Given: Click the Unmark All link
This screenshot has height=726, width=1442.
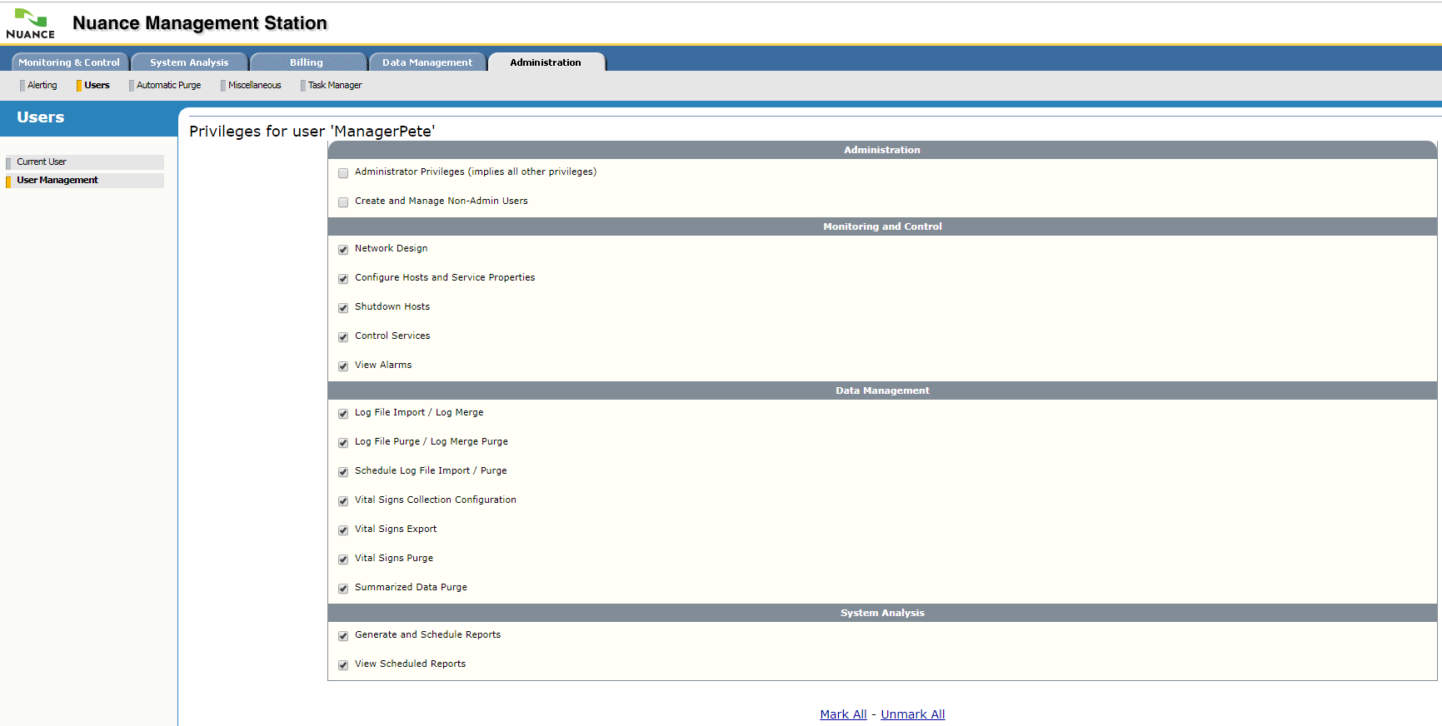Looking at the screenshot, I should coord(912,714).
